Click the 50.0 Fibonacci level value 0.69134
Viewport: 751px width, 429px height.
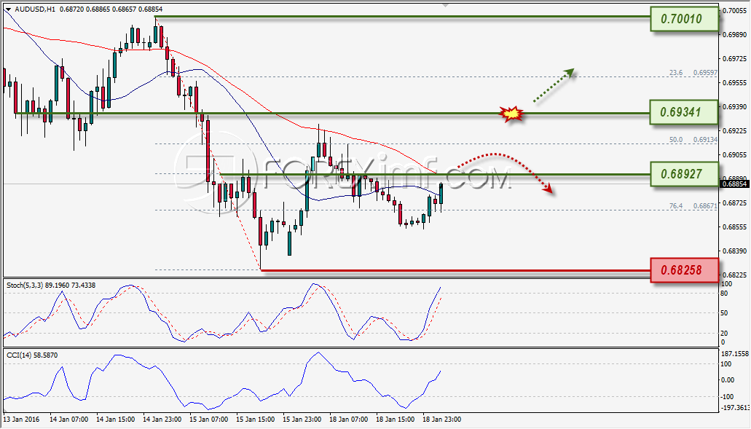(705, 140)
